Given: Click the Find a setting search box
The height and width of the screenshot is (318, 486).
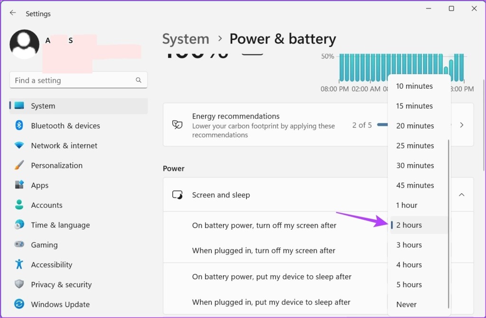Looking at the screenshot, I should (78, 80).
